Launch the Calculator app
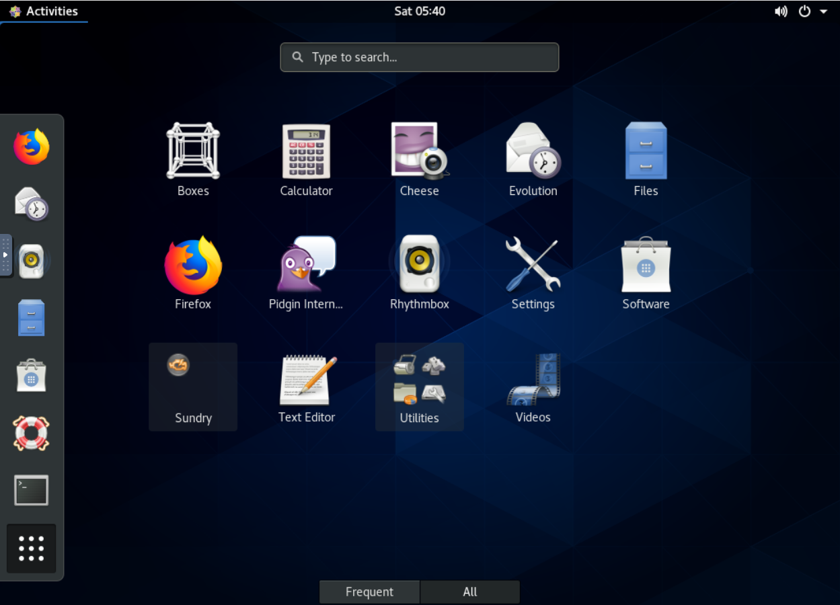The height and width of the screenshot is (605, 840). point(306,159)
